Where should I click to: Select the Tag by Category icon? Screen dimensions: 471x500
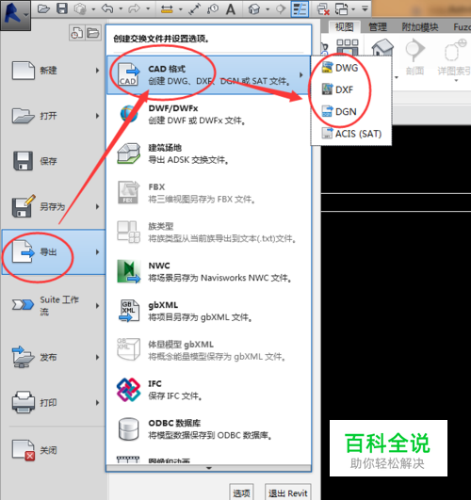point(213,8)
